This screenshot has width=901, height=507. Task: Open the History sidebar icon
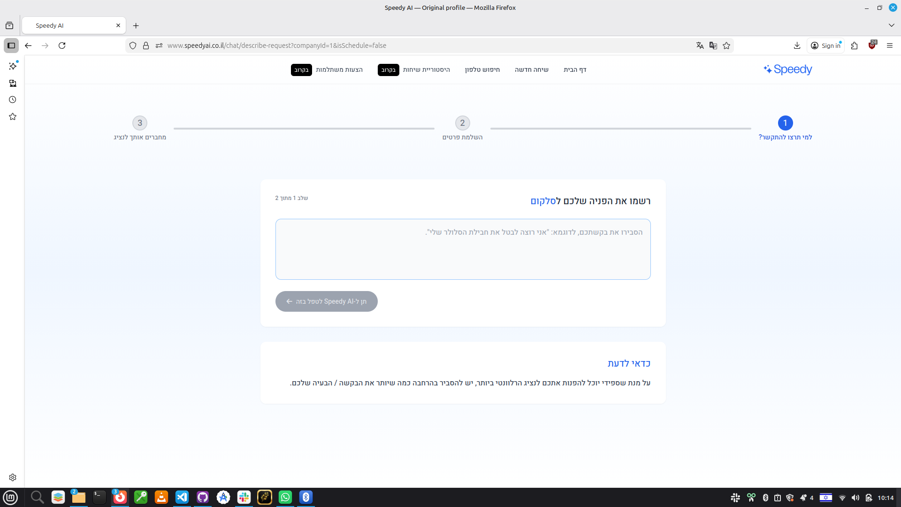pyautogui.click(x=13, y=100)
